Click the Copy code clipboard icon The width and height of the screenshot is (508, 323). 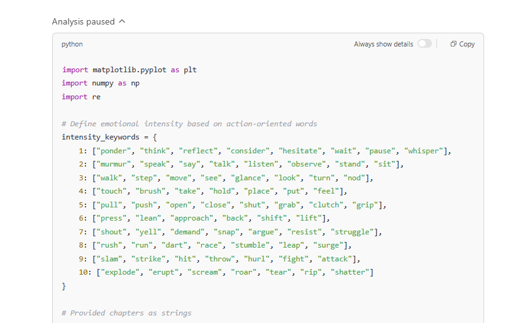pos(453,44)
